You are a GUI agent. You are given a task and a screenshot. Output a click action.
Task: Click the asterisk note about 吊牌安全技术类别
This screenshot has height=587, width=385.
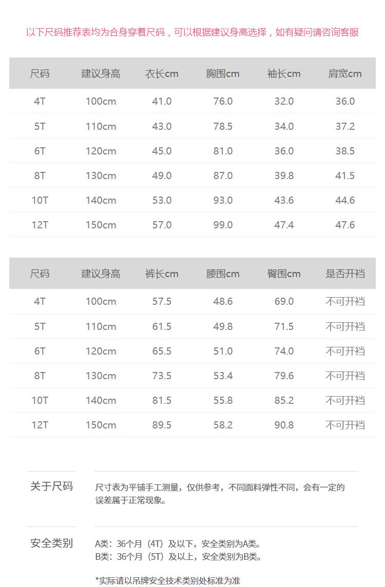click(x=167, y=580)
